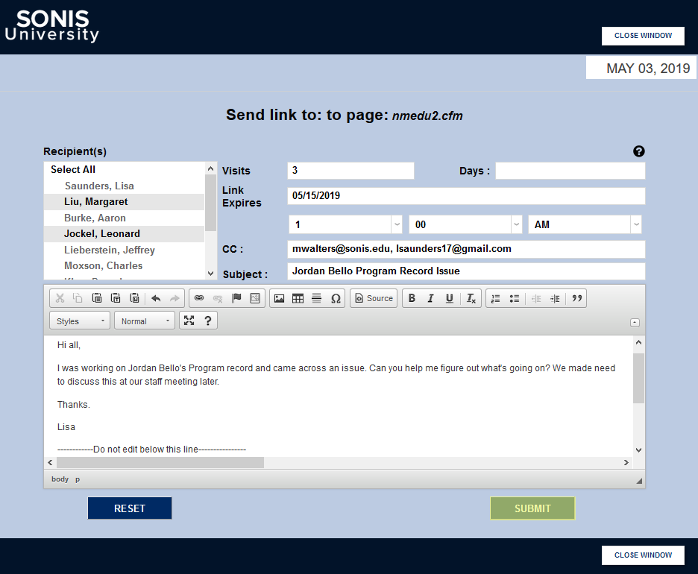Select All recipients in the list
Viewport: 698px width, 574px height.
pyautogui.click(x=73, y=169)
